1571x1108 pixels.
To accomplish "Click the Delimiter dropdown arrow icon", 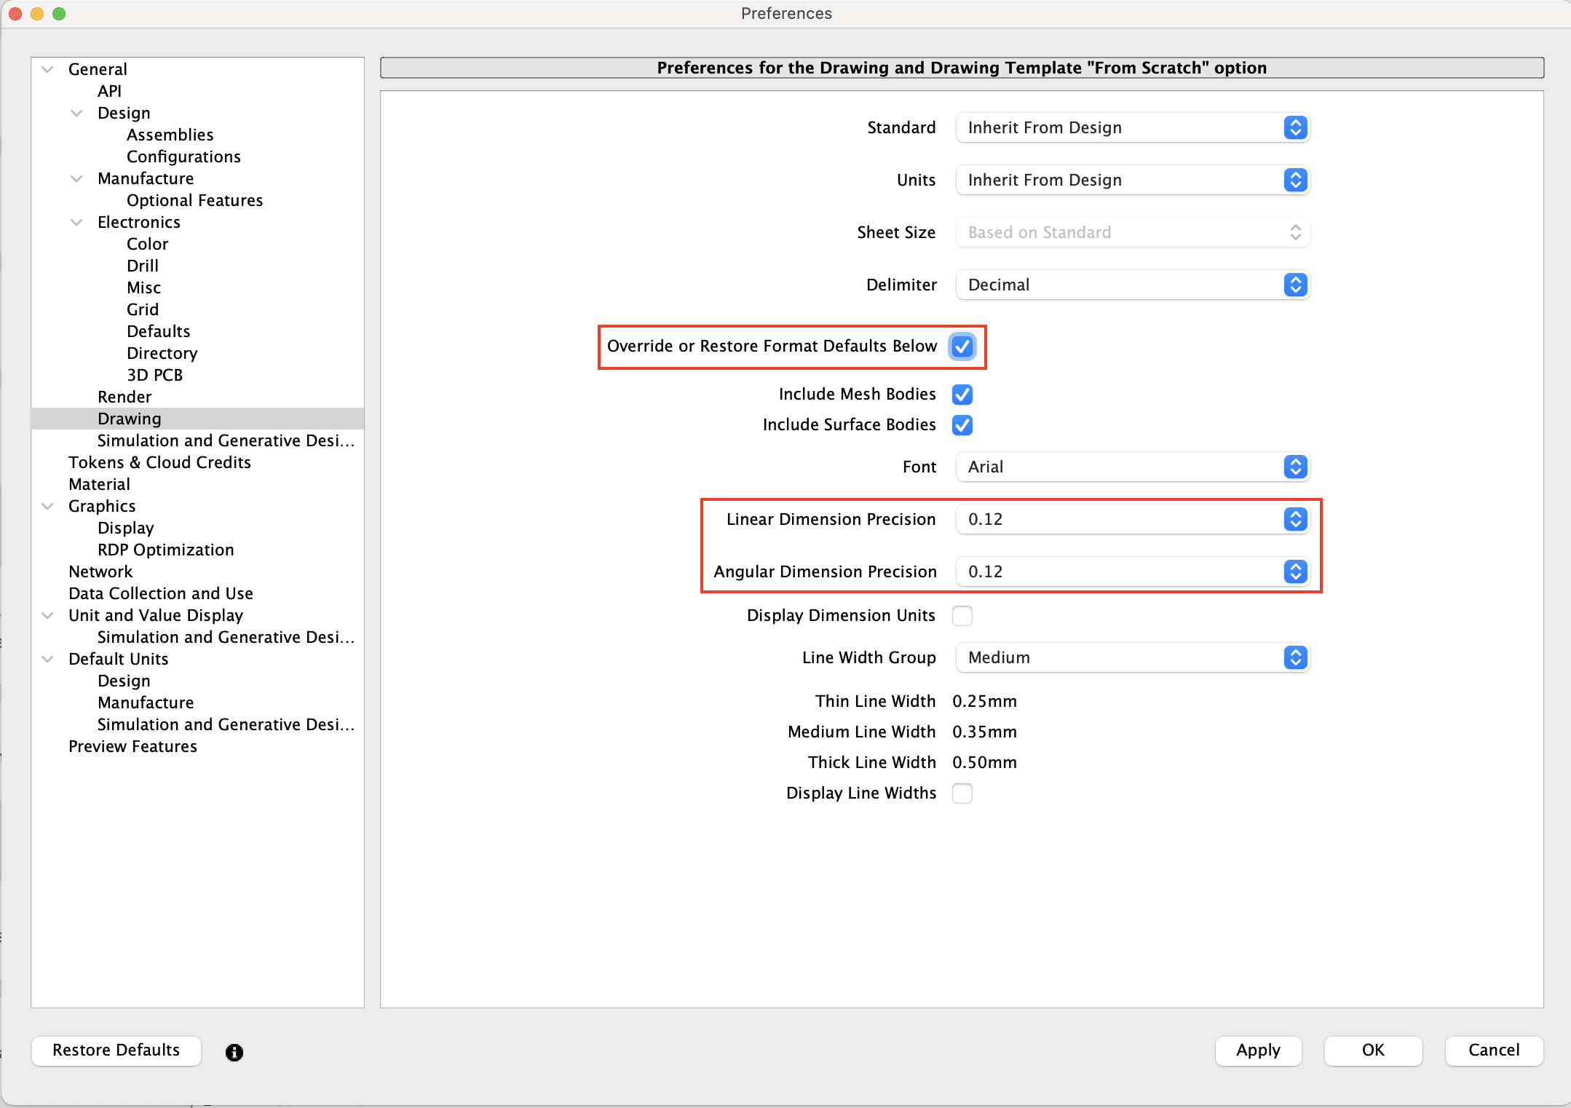I will pyautogui.click(x=1295, y=285).
